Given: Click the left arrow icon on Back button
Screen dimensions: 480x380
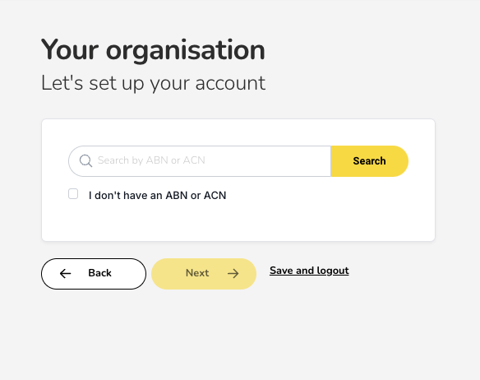Looking at the screenshot, I should coord(65,273).
